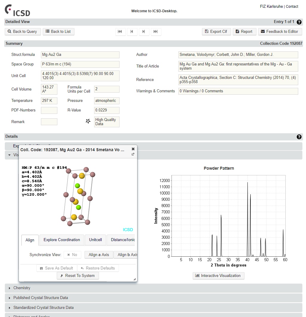Open the Contact link
Screen dimensions: 306x317
pyautogui.click(x=292, y=7)
